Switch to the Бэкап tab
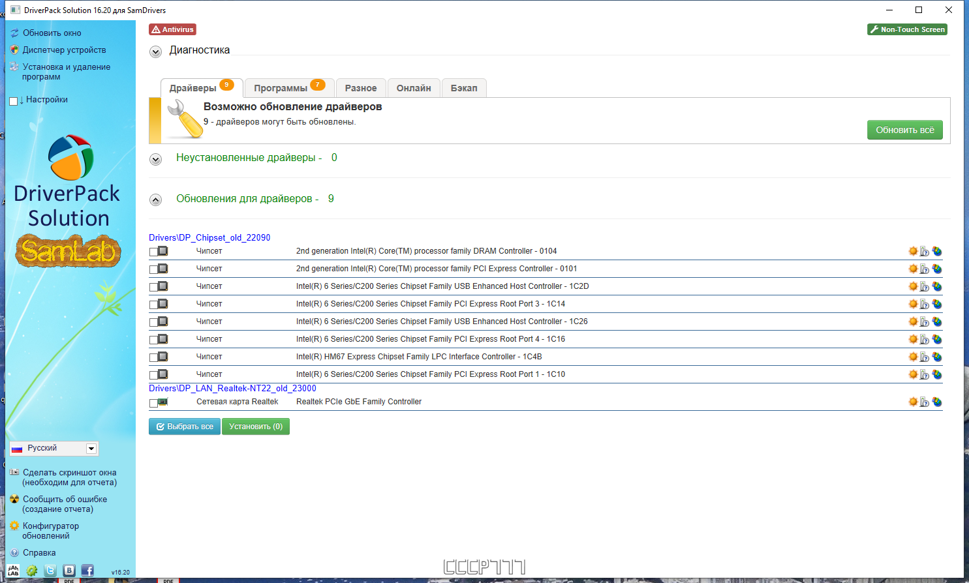 point(464,88)
